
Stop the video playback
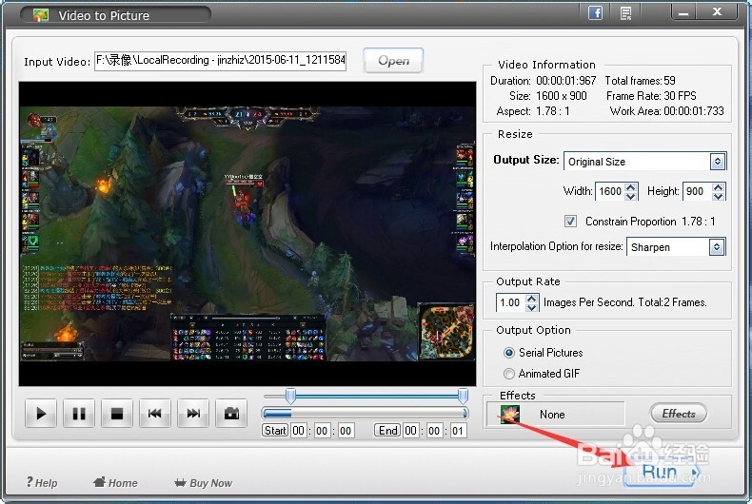(117, 413)
